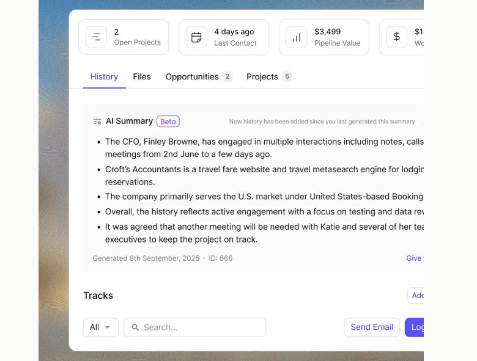Click the Search tracks input field
Image resolution: width=477 pixels, height=361 pixels.
coord(194,327)
